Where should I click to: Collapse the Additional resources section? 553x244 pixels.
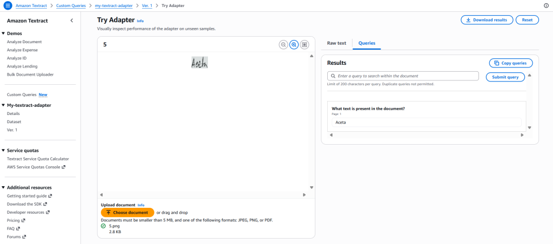pos(3,187)
